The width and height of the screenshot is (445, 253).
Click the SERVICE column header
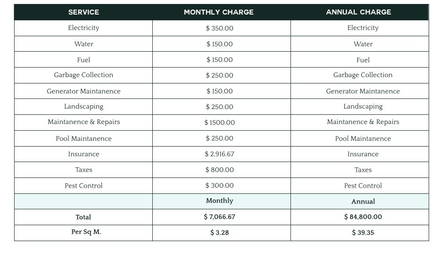tap(83, 12)
